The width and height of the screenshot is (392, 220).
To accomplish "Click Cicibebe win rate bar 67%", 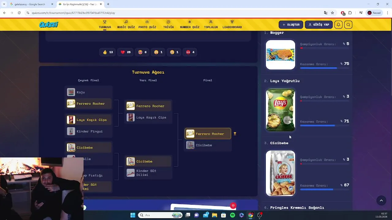I will tap(325, 189).
